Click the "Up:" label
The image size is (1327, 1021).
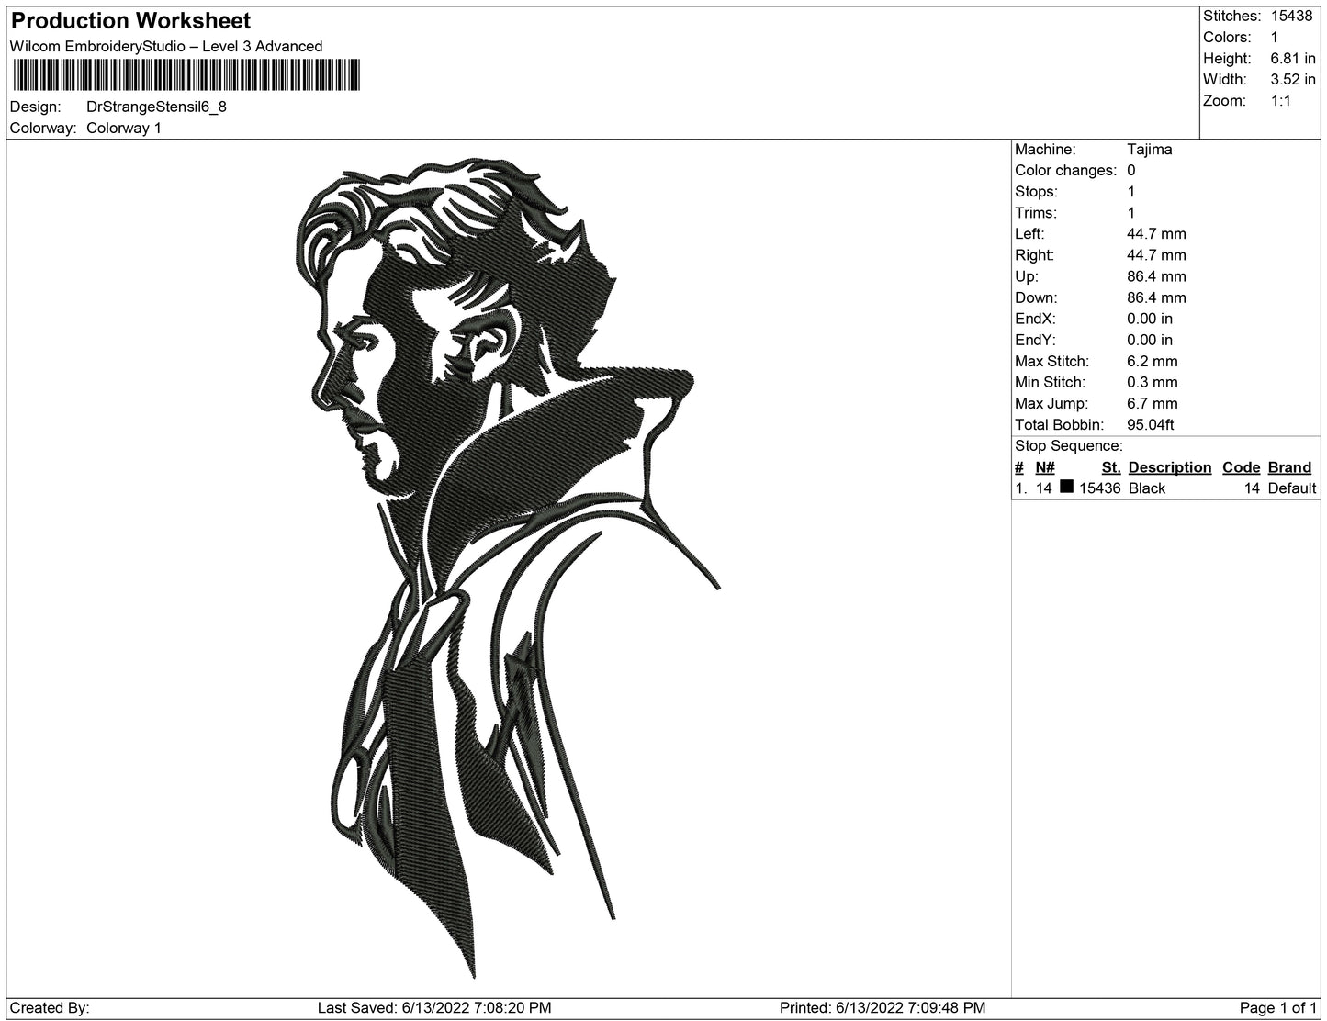(1027, 276)
